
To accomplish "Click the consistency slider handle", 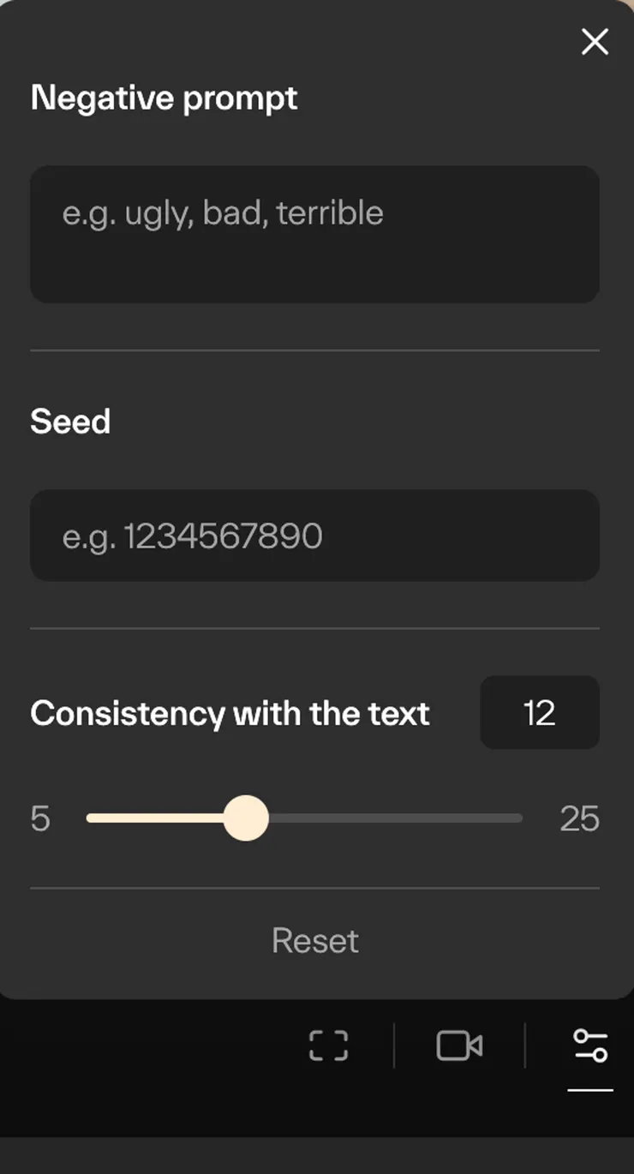I will click(x=246, y=818).
